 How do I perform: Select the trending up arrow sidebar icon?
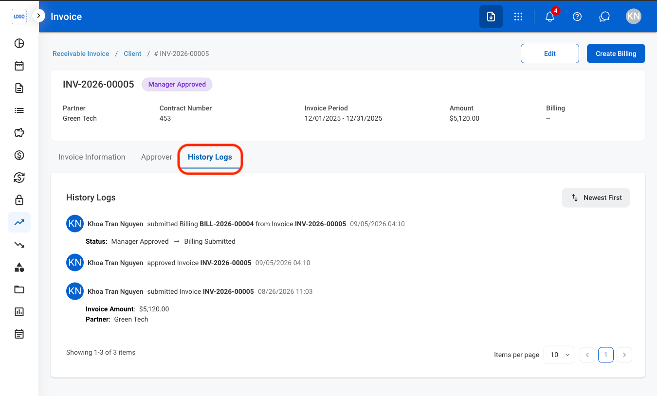pyautogui.click(x=19, y=222)
